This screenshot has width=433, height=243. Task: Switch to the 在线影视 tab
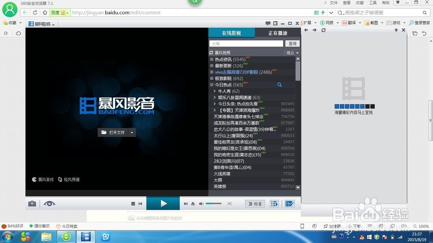pos(231,33)
